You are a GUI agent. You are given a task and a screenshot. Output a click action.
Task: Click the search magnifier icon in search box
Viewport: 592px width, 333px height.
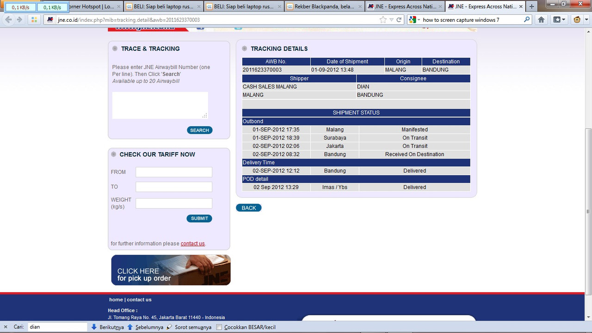click(x=526, y=20)
